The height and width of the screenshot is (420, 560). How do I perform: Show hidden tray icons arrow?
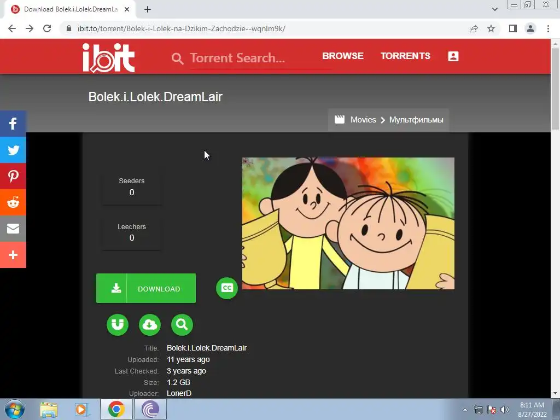(465, 410)
